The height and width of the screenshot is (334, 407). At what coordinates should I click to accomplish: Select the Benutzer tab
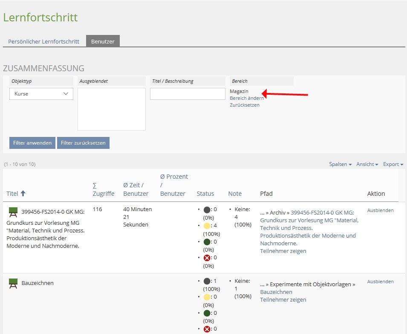(103, 41)
